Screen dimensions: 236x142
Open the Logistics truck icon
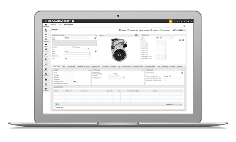46,45
